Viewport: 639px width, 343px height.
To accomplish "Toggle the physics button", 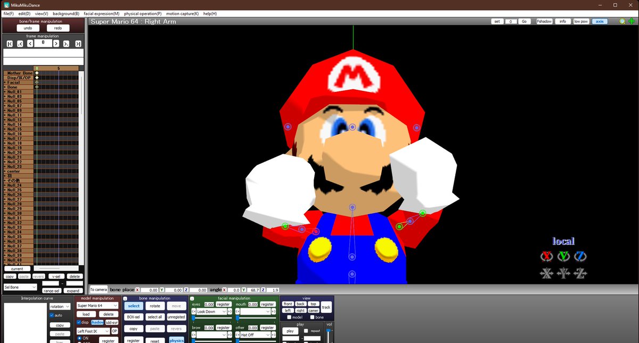I will (x=177, y=340).
